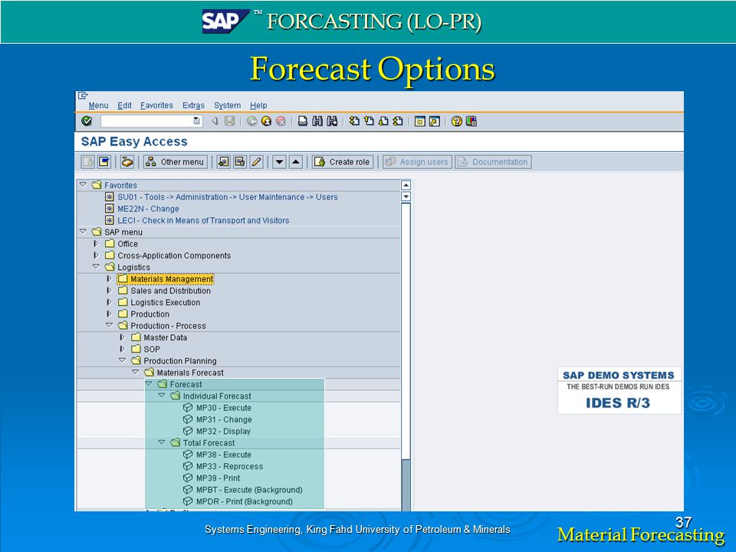Viewport: 736px width, 552px height.
Task: Click tree scrollbar up arrow
Action: coord(406,185)
